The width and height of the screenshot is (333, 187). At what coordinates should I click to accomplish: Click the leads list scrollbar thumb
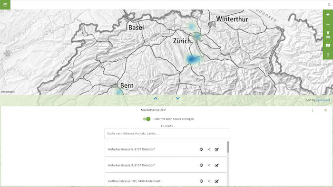[x=228, y=147]
